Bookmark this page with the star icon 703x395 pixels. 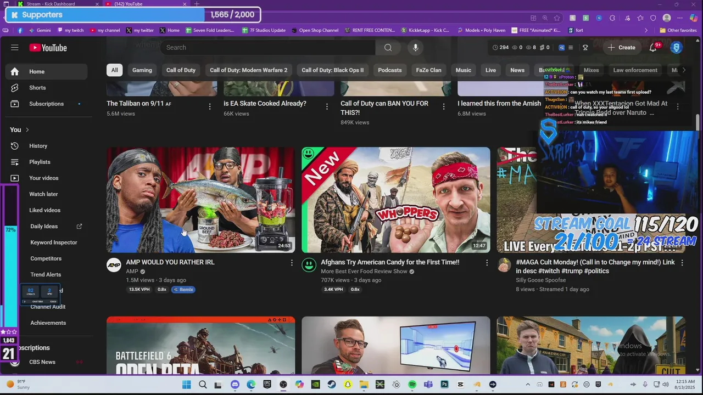pos(557,18)
